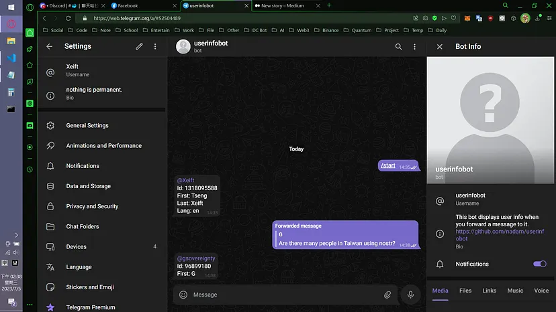This screenshot has height=312, width=556.
Task: Click the /start command in the chat
Action: point(387,165)
